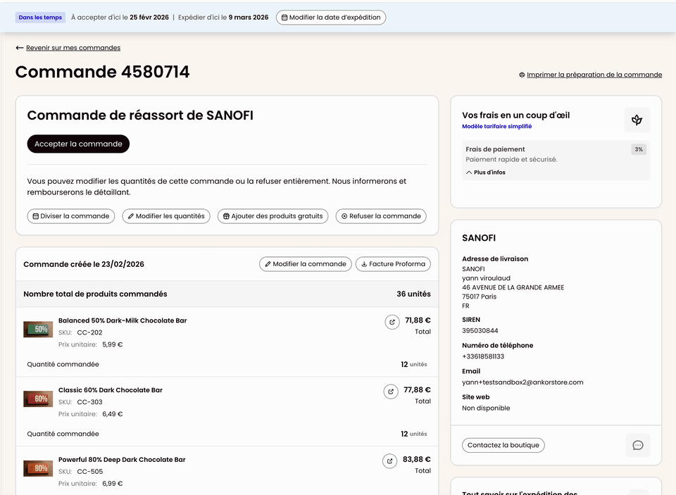Accept the order with Accepter la commande
Image resolution: width=676 pixels, height=495 pixels.
(x=78, y=144)
